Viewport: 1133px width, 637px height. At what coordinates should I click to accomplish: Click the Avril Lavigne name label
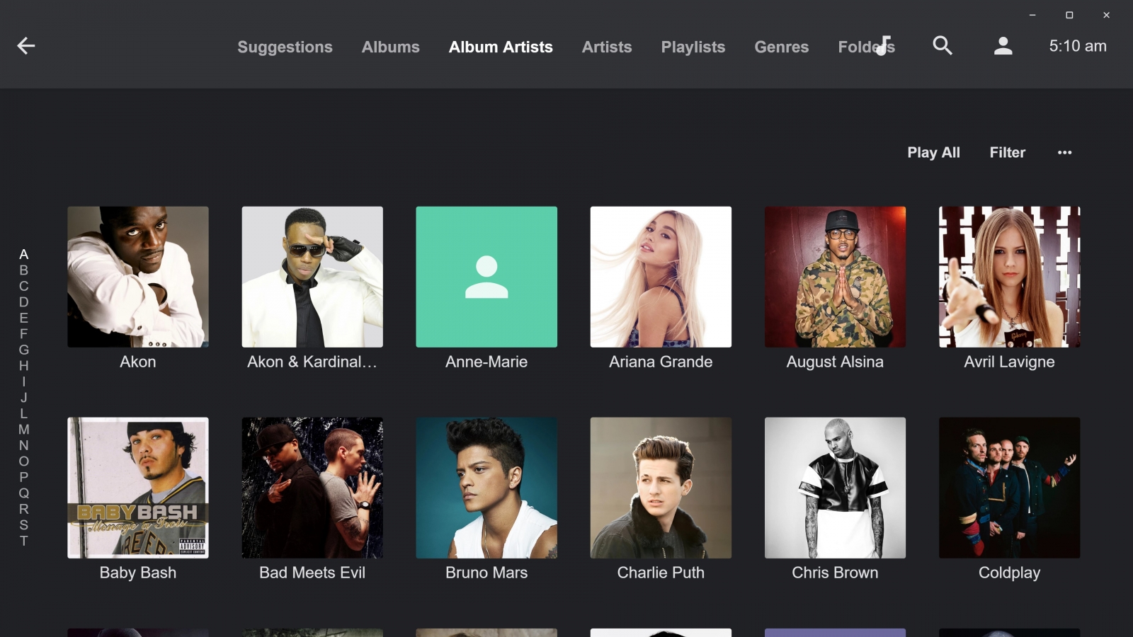coord(1009,362)
